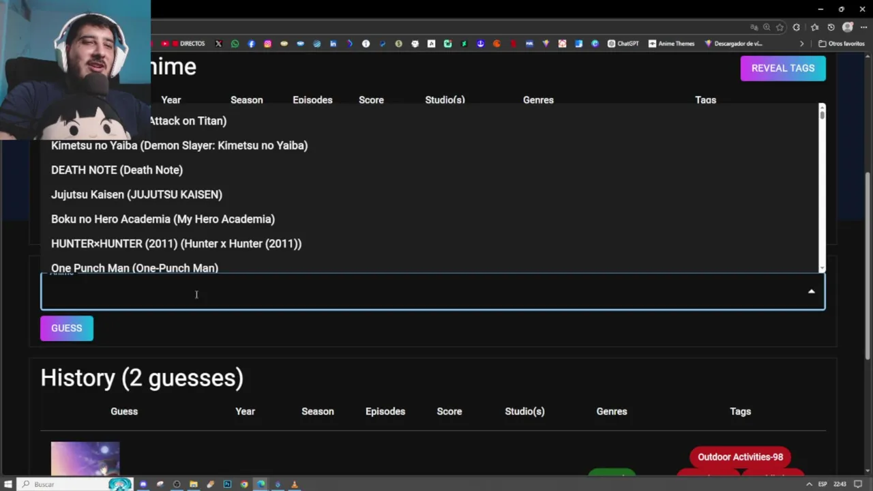
Task: Click the dropdown list scrollbar thumb
Action: [822, 114]
